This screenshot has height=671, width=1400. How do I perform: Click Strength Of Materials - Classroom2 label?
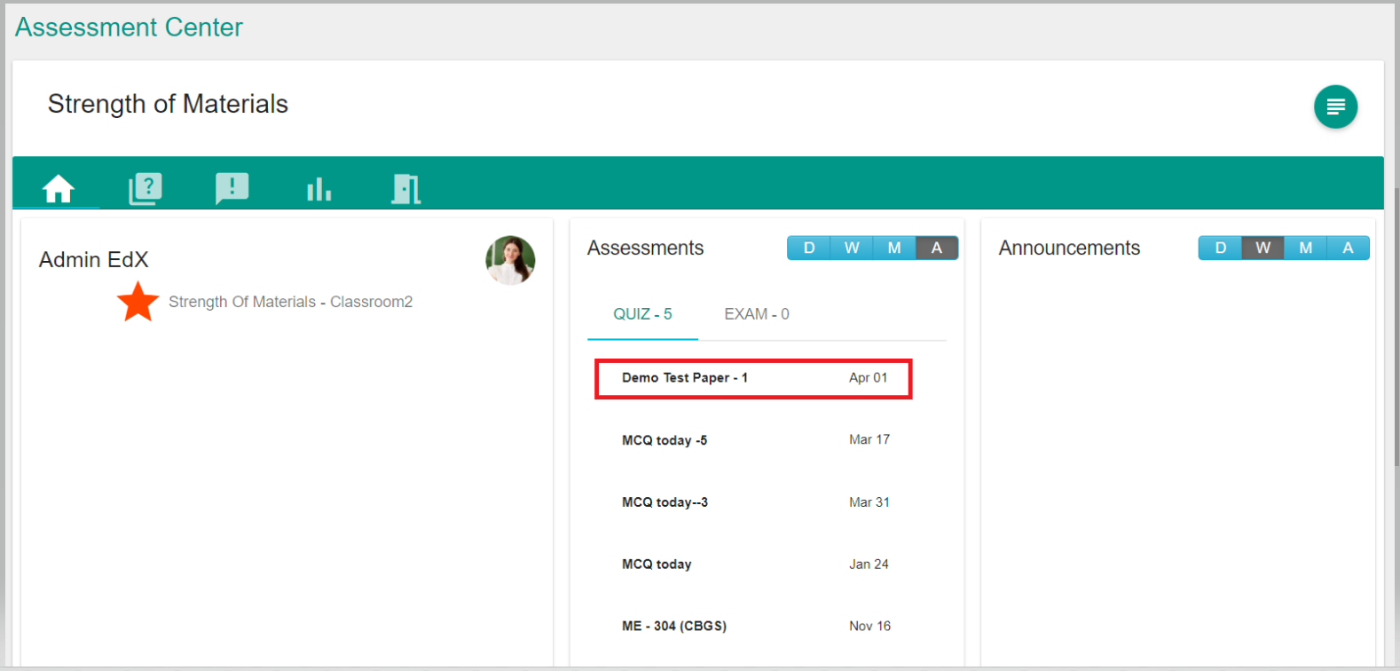point(290,302)
